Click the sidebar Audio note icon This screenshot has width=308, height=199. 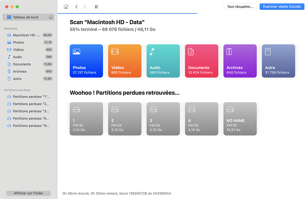[9, 57]
